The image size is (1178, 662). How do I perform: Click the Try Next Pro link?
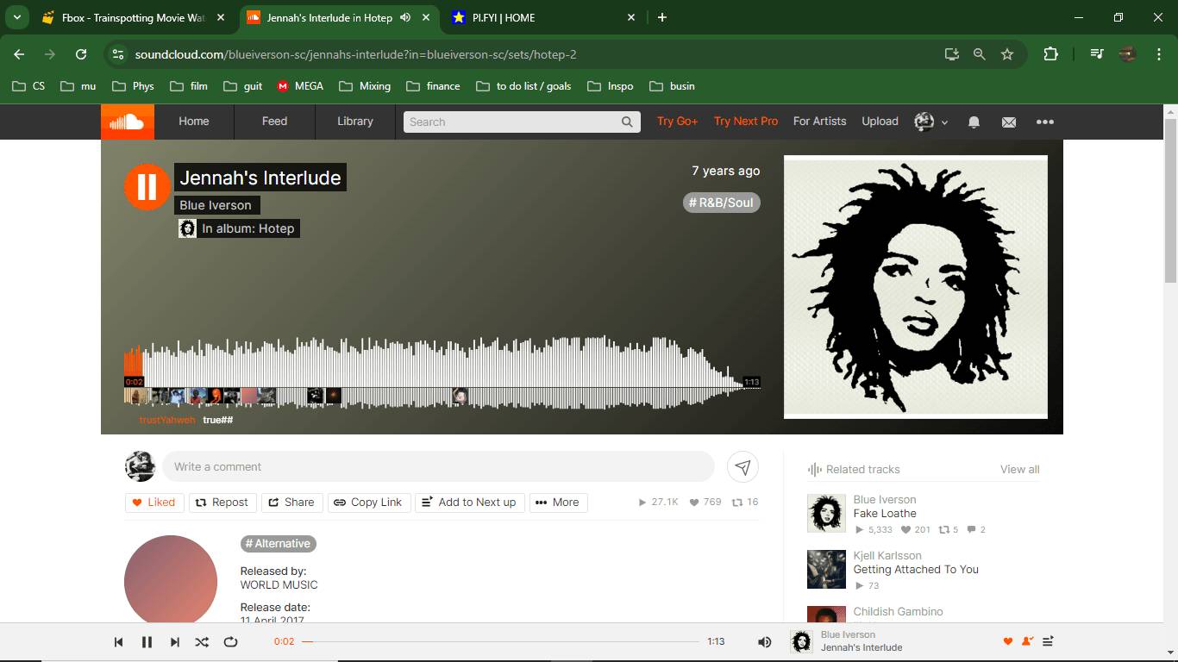746,122
